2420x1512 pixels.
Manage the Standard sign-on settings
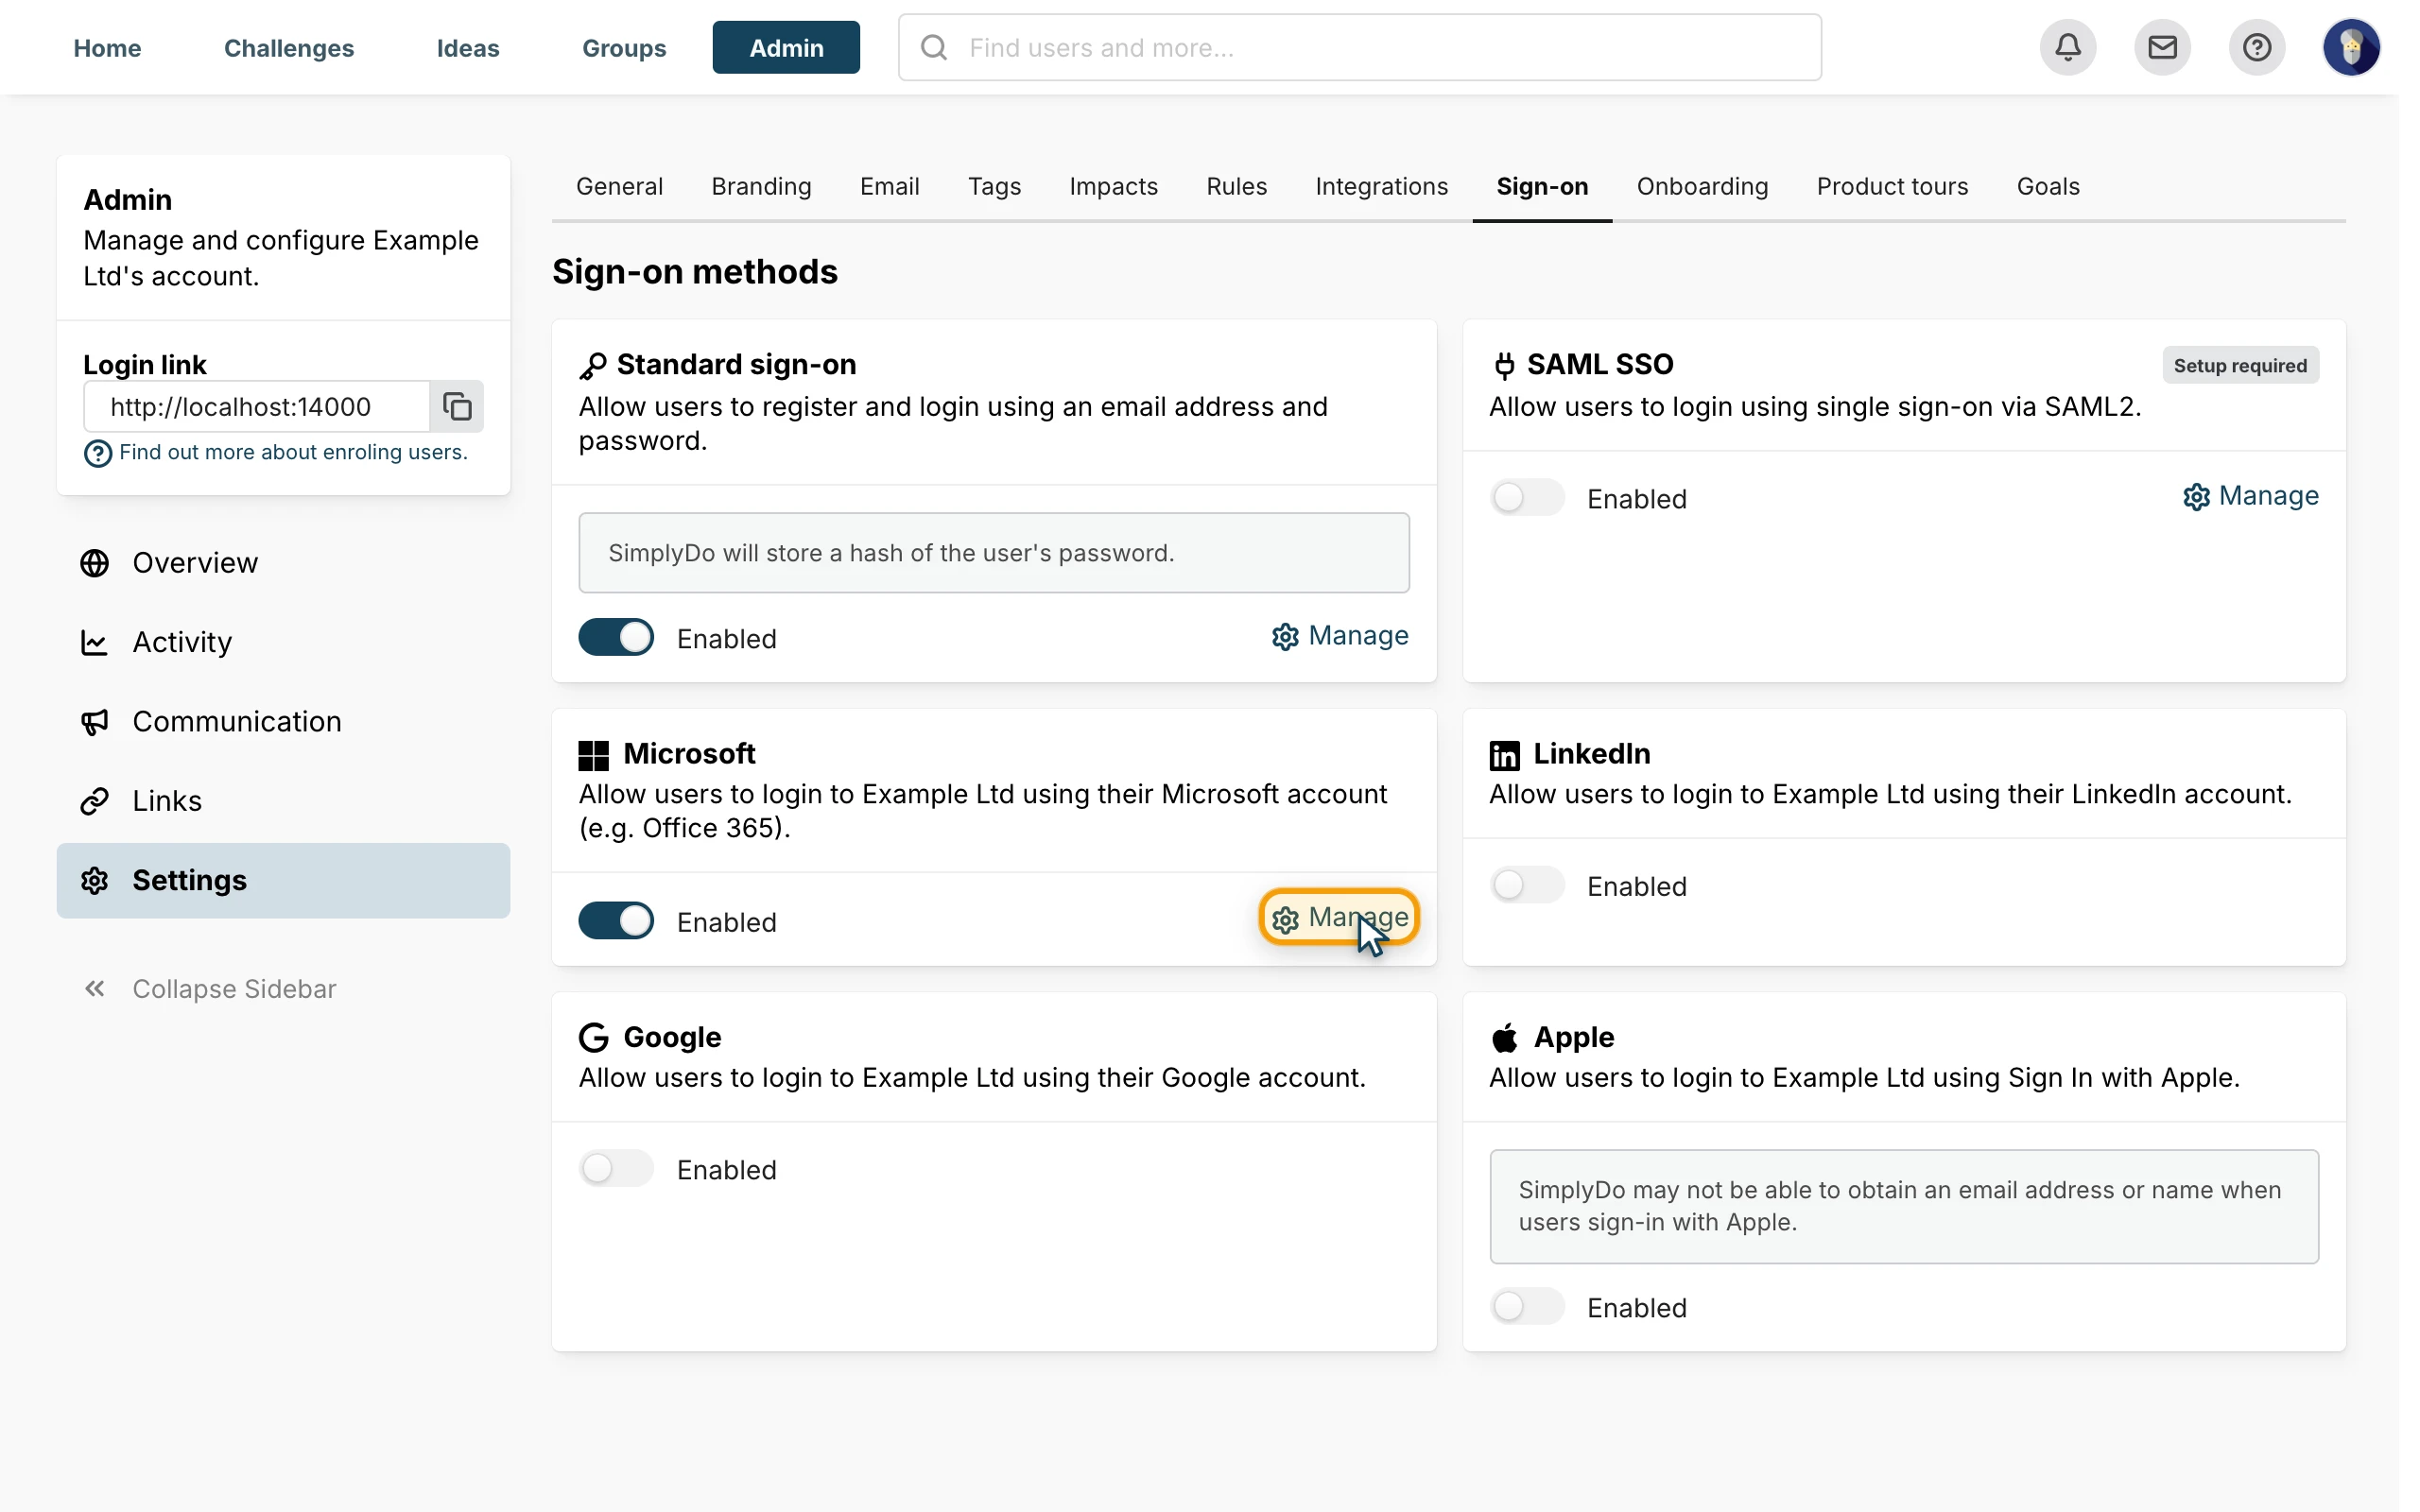click(x=1340, y=636)
